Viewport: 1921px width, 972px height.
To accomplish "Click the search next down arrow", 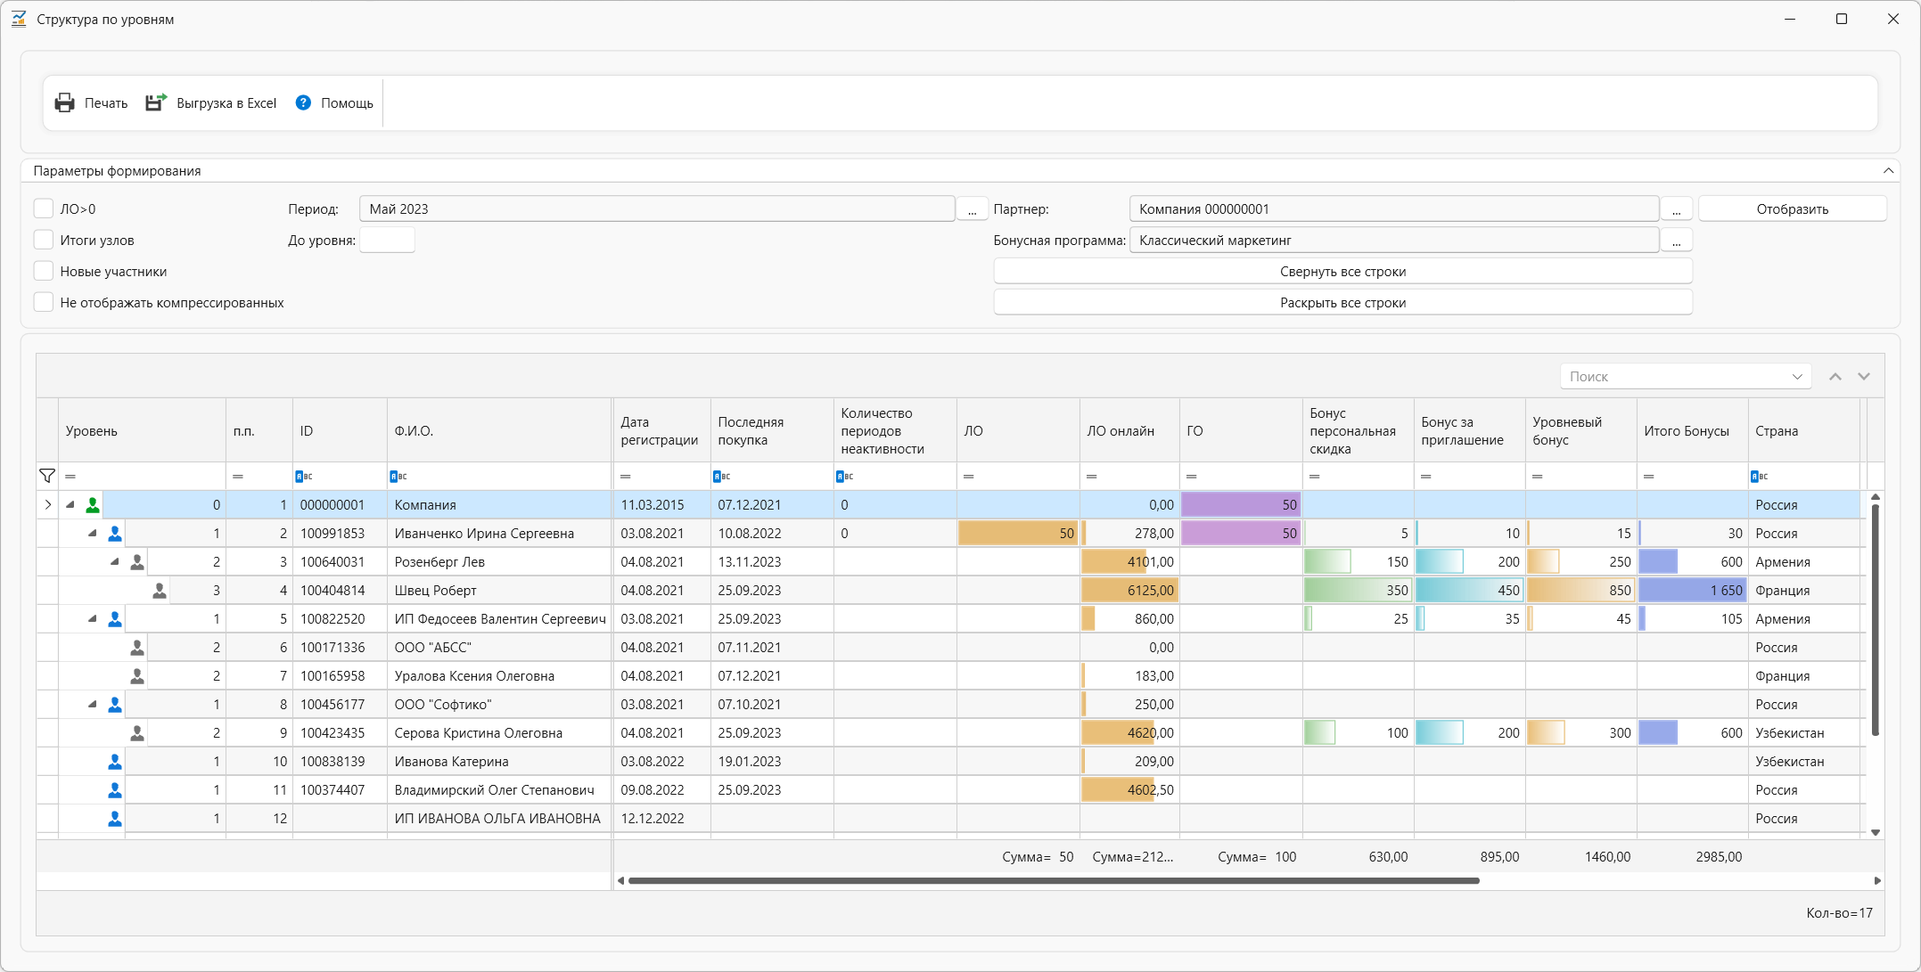I will click(1864, 377).
